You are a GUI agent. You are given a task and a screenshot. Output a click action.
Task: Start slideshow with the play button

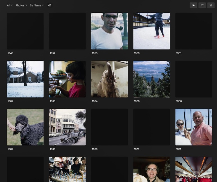pos(193,5)
